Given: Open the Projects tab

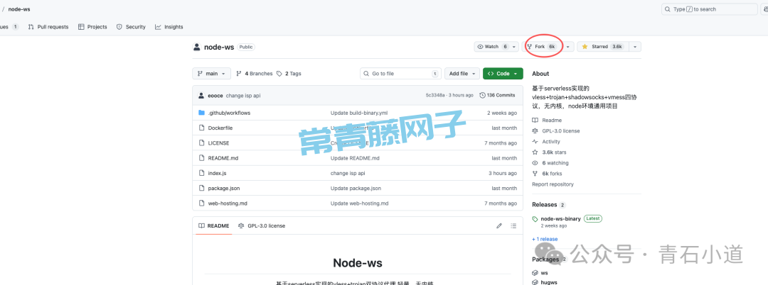Looking at the screenshot, I should pos(92,27).
